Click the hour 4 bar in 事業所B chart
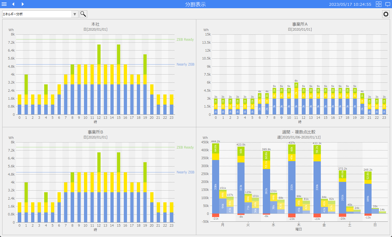Image resolution: width=392 pixels, height=237 pixels. 46,207
